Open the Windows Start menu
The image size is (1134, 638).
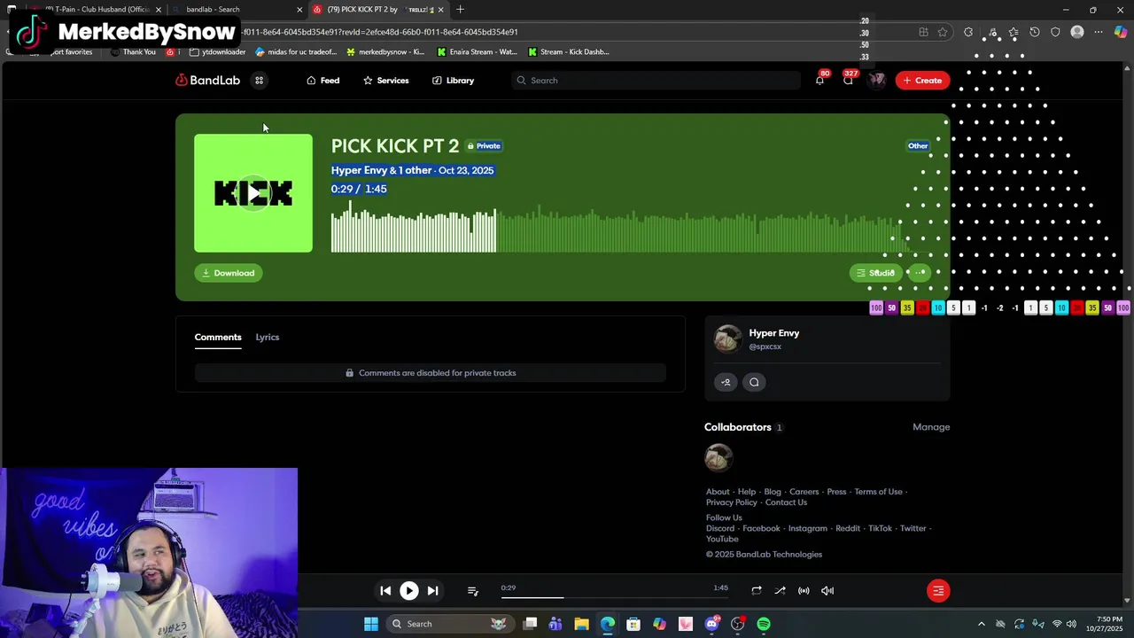click(371, 624)
